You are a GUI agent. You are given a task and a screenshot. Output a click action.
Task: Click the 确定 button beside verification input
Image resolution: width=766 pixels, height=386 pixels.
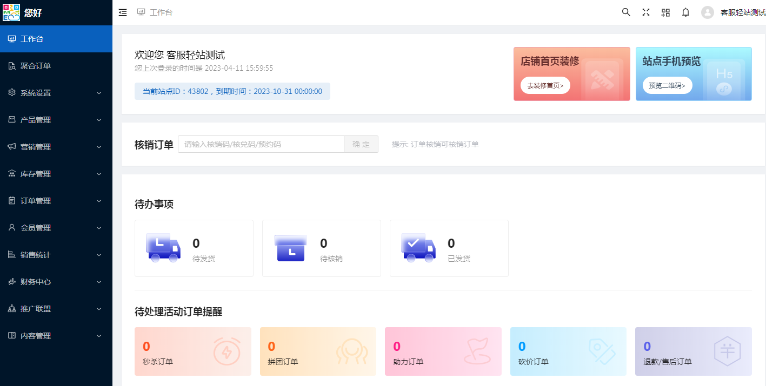tap(361, 144)
